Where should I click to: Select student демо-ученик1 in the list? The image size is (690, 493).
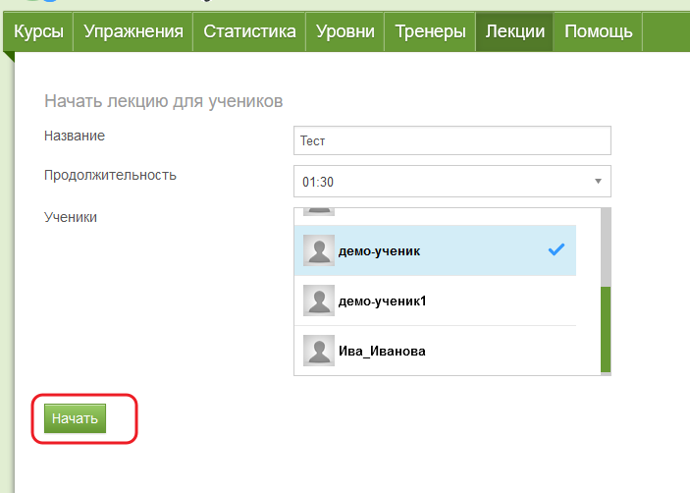383,301
